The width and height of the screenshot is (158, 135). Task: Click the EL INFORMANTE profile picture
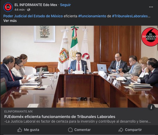(x=8, y=7)
